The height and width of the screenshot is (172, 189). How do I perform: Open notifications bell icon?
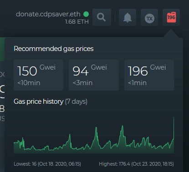[128, 17]
